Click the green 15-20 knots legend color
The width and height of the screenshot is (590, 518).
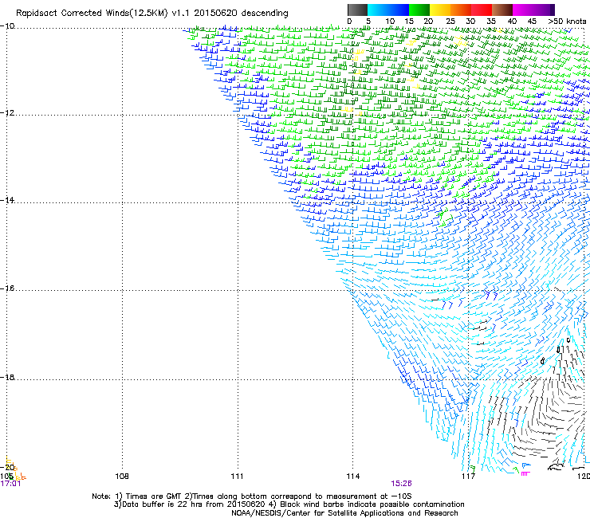[419, 10]
